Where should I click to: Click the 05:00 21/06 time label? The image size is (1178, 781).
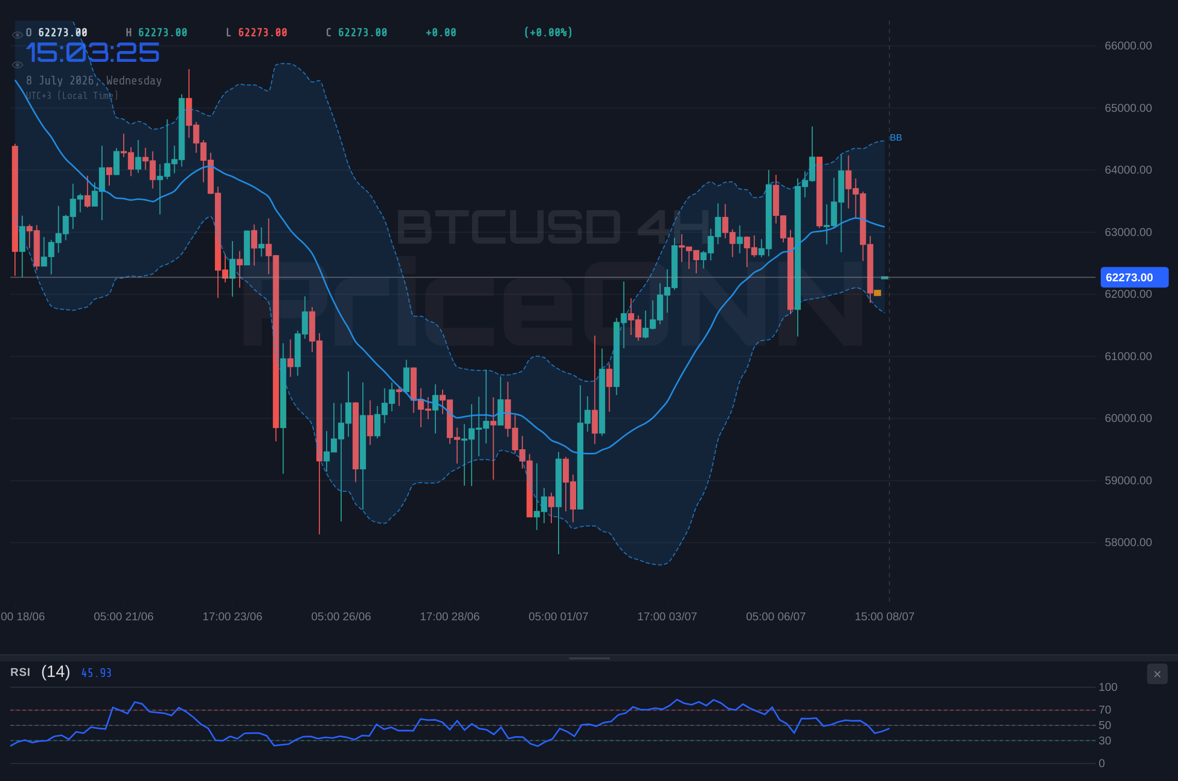[x=124, y=617]
